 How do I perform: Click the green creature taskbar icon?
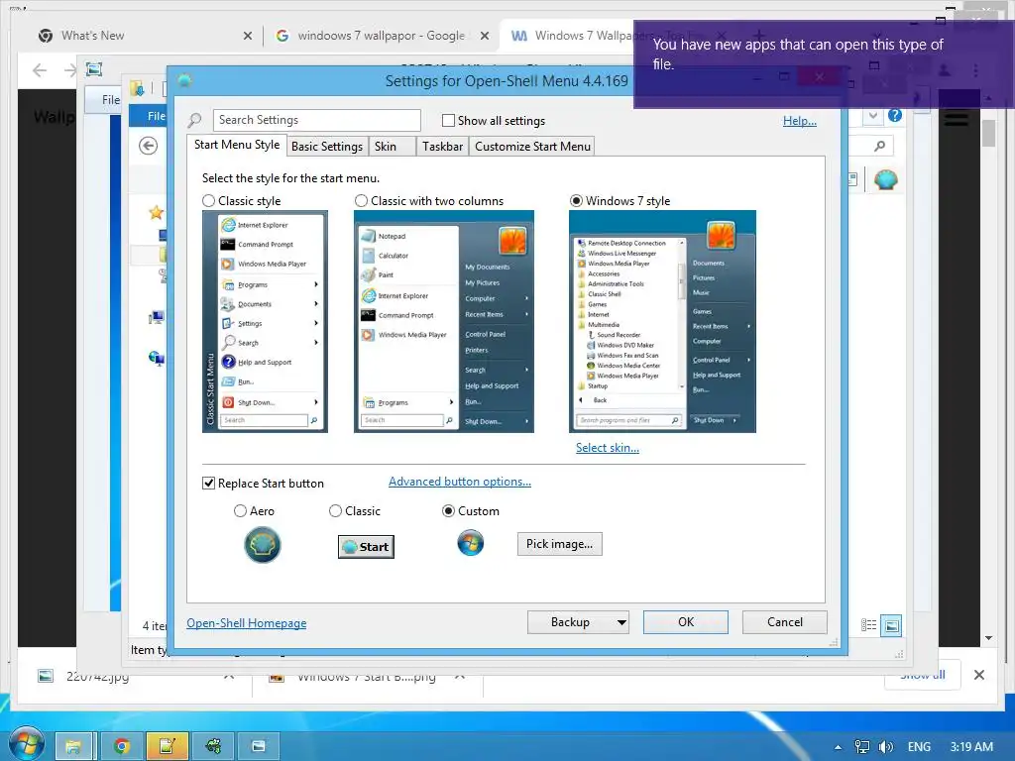pyautogui.click(x=213, y=747)
